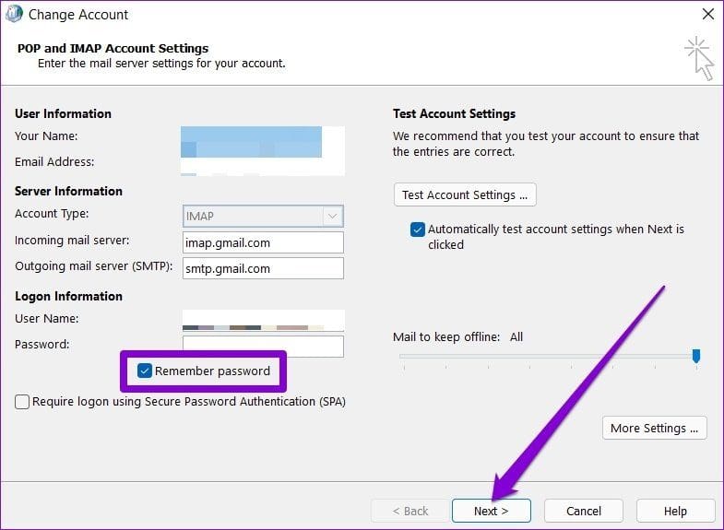Image resolution: width=724 pixels, height=530 pixels.
Task: Uncheck the Remember password checkbox
Action: tap(145, 371)
